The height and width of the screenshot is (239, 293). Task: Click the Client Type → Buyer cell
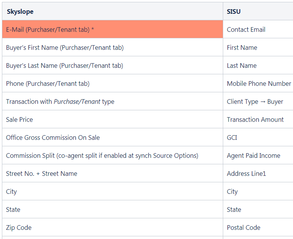258,101
